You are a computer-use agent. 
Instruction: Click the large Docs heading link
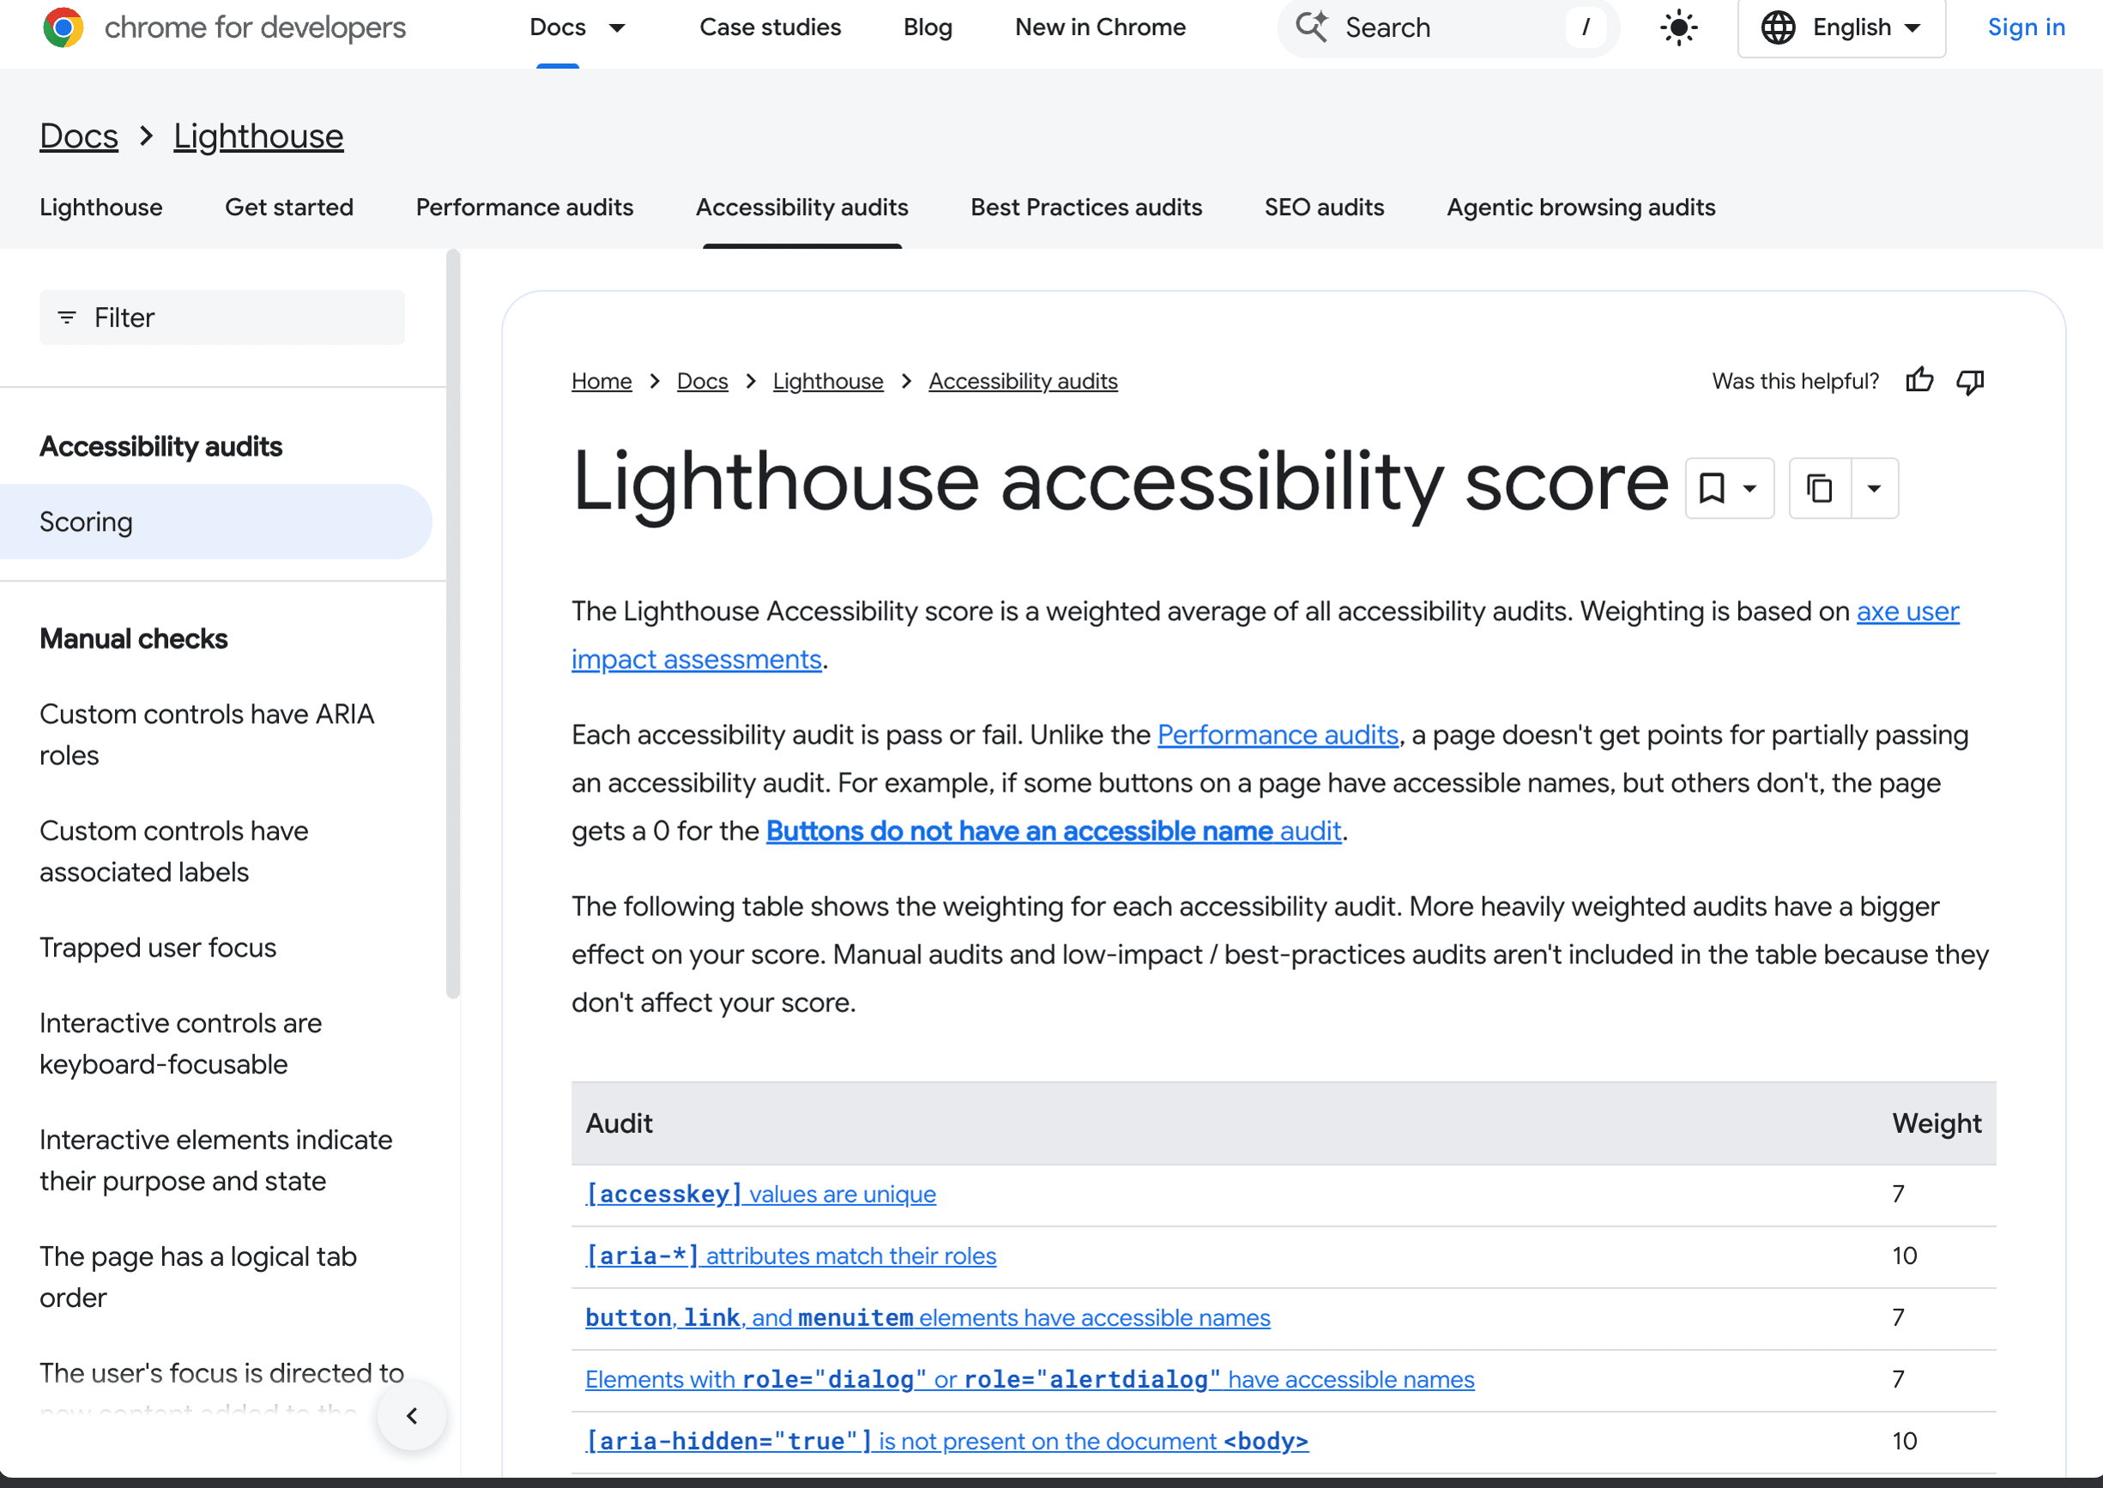tap(79, 136)
